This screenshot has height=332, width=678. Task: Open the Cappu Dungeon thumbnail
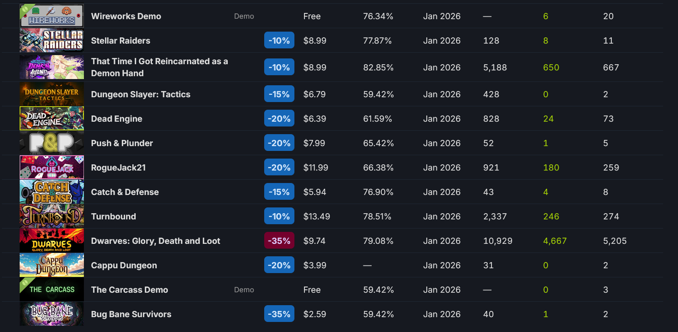click(x=52, y=265)
